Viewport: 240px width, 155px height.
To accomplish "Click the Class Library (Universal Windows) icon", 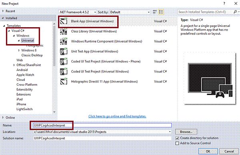I will (64, 31).
